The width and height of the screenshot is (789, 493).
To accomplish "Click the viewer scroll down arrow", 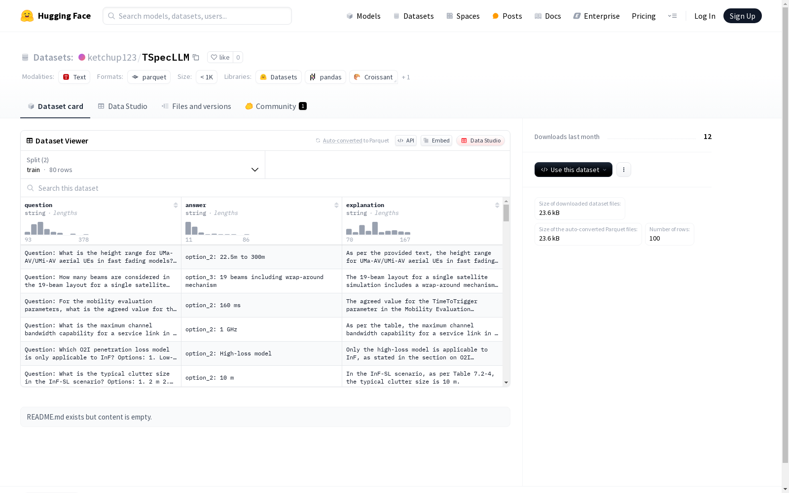I will click(506, 383).
